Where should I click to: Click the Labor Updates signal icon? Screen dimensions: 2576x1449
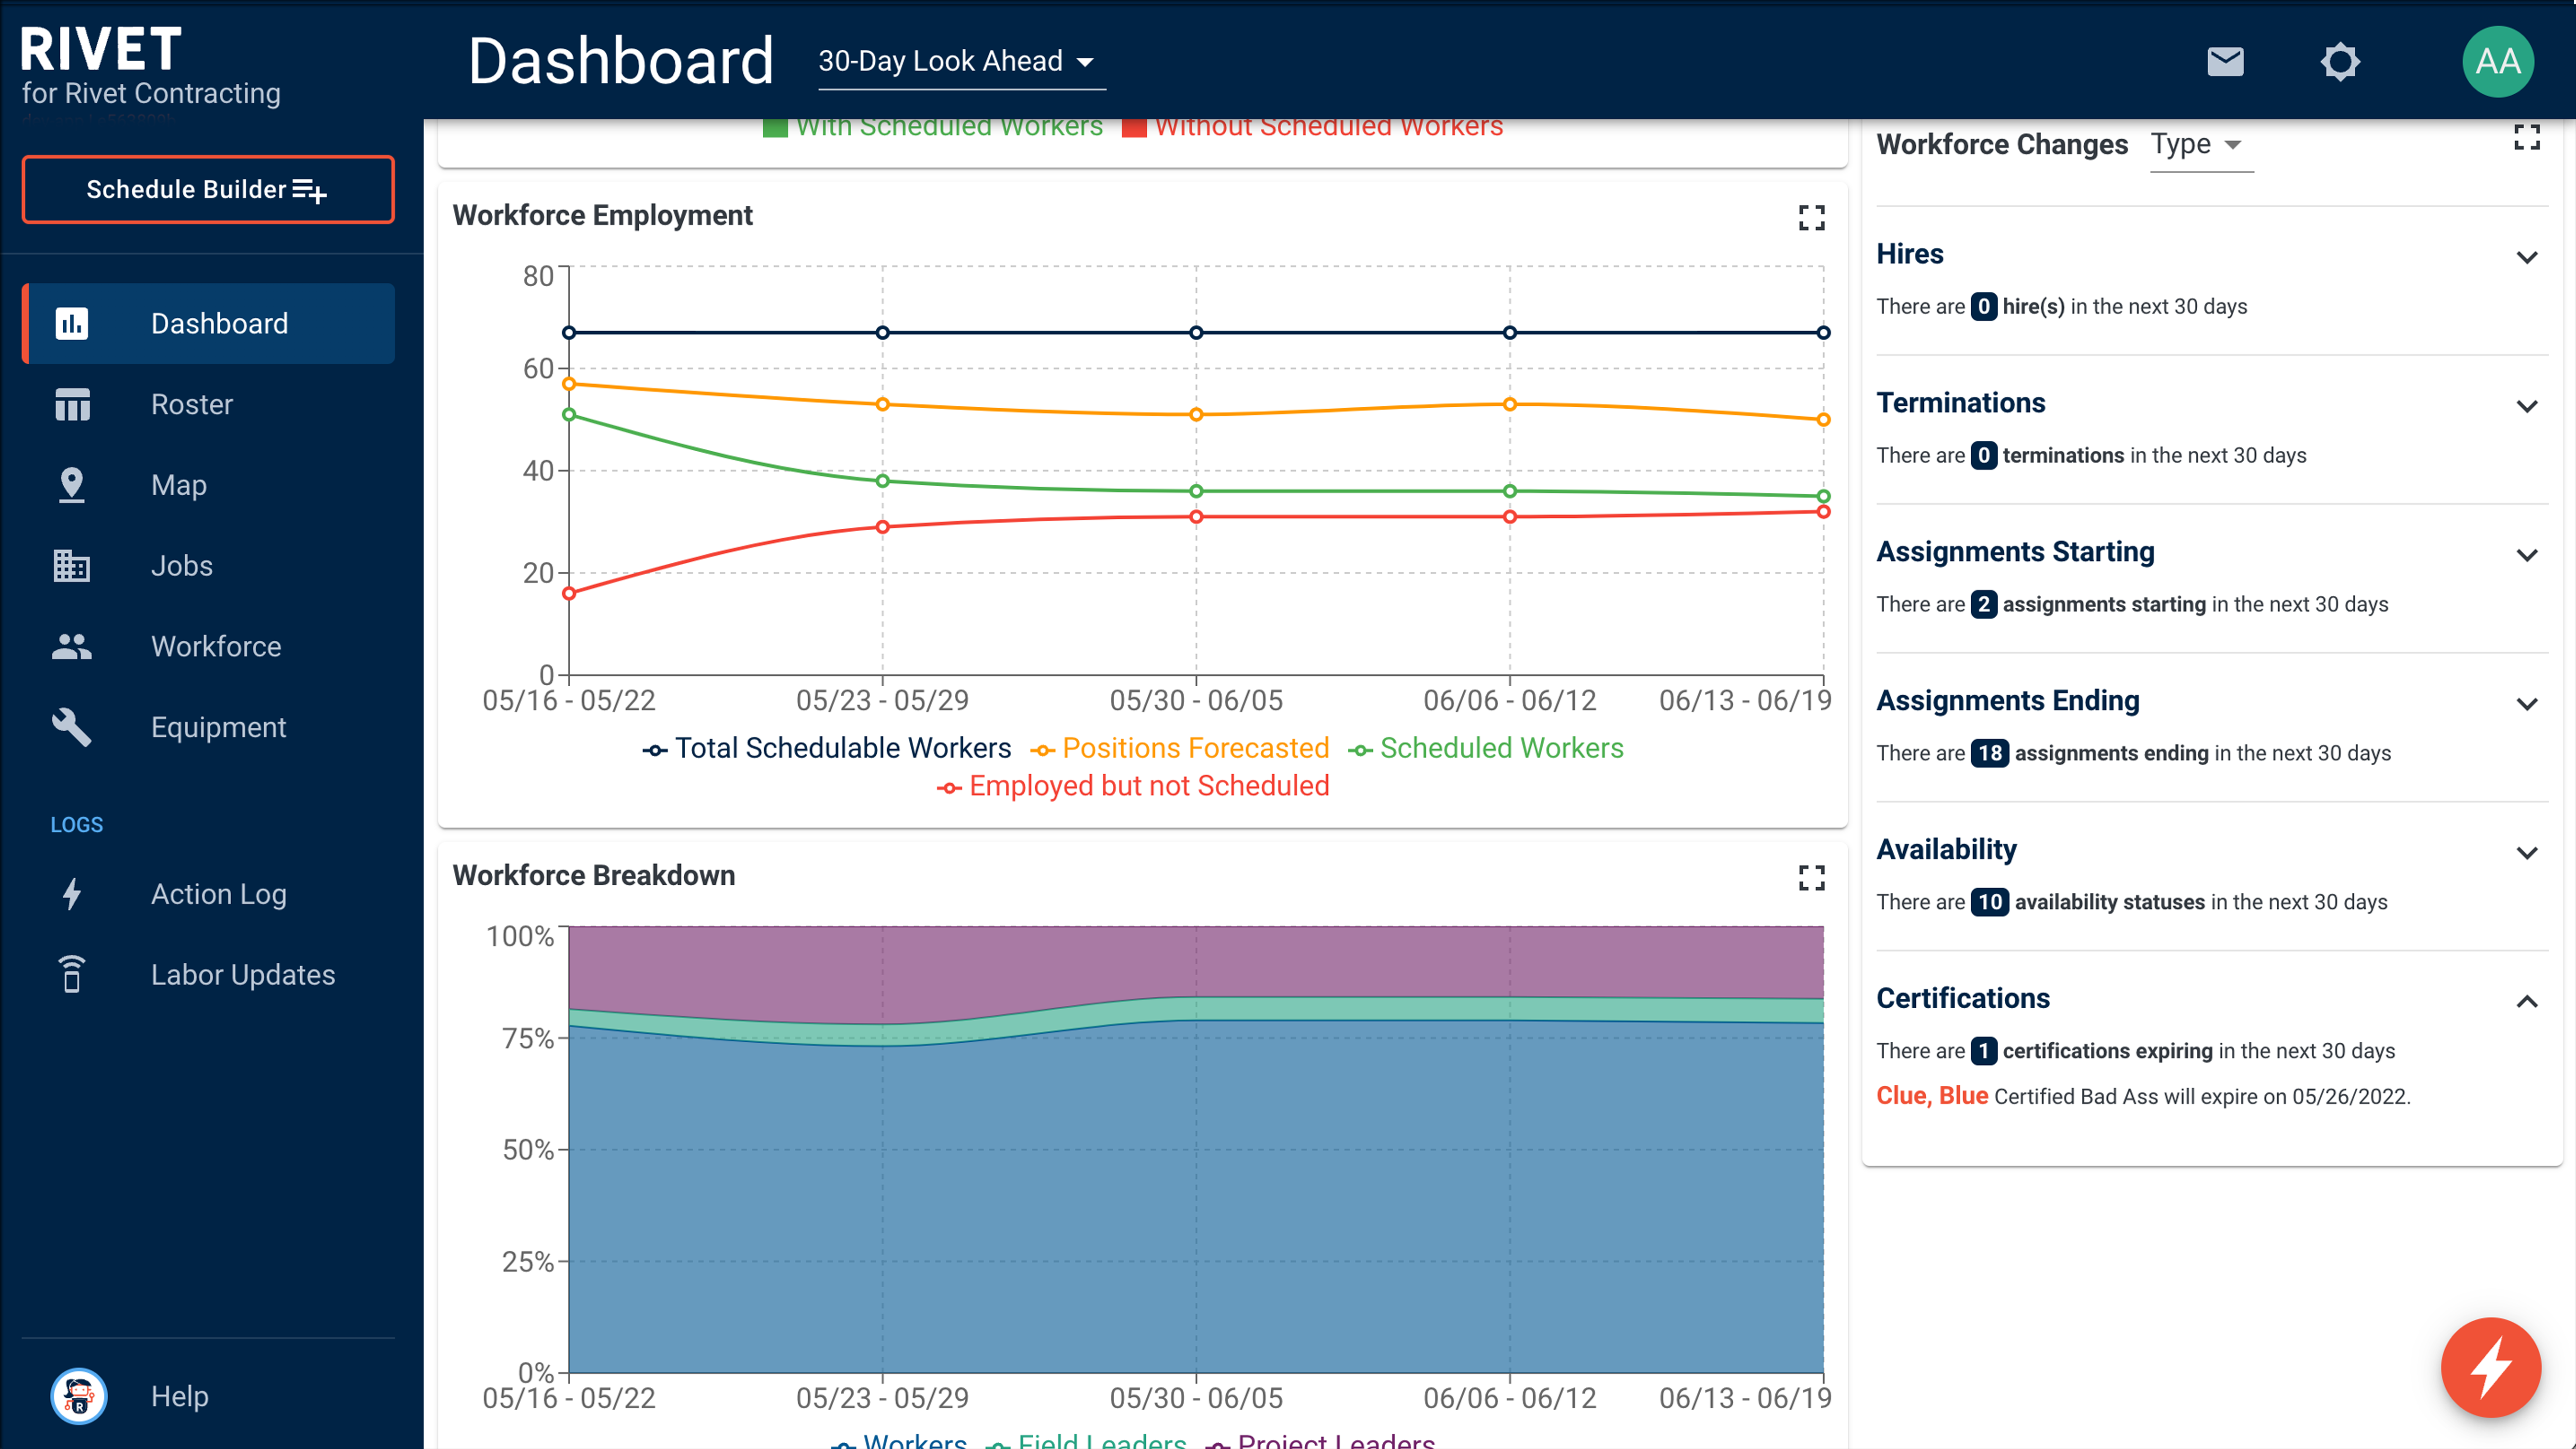pos(72,974)
